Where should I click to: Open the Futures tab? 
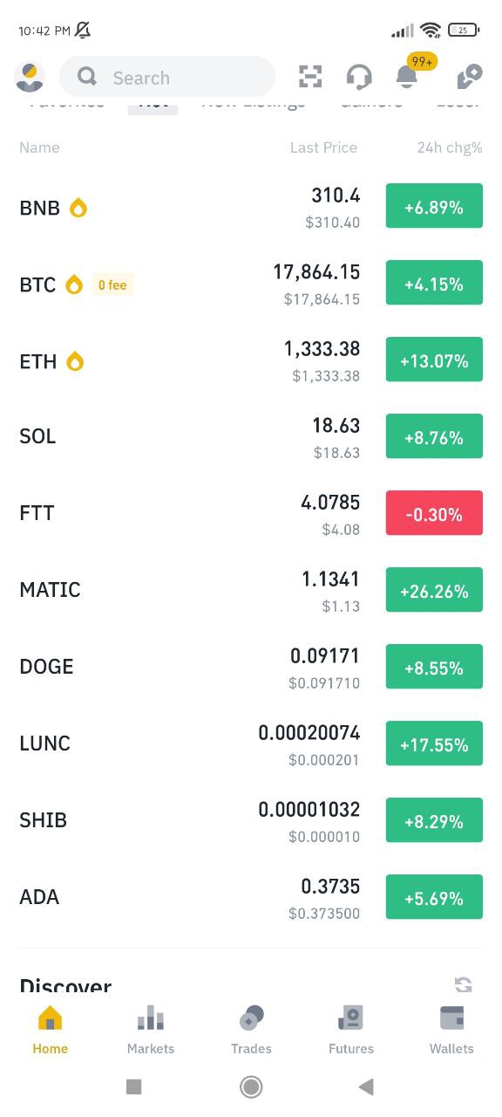point(351,1030)
